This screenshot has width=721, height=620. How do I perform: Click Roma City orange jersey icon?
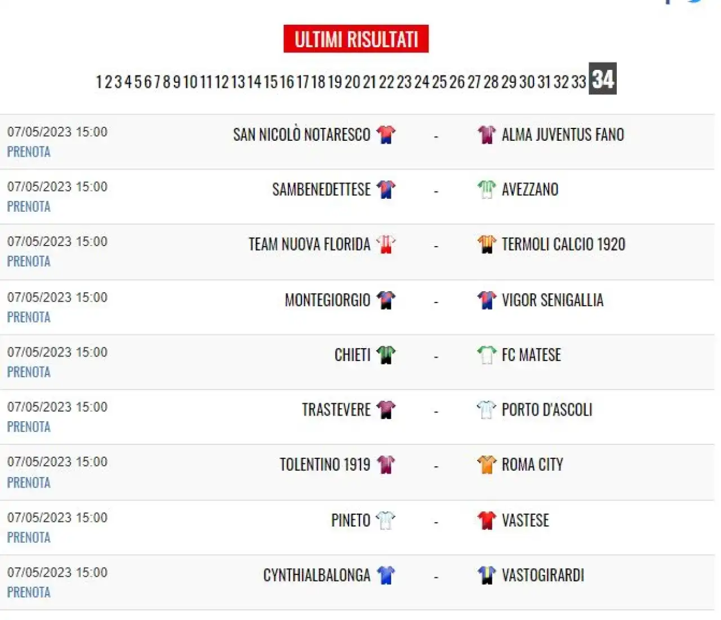[x=487, y=465]
